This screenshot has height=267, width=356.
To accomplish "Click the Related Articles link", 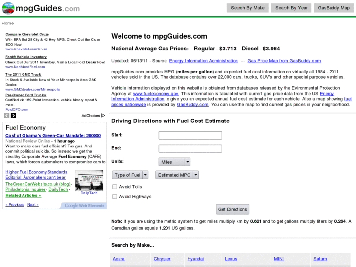I will [x=23, y=195].
